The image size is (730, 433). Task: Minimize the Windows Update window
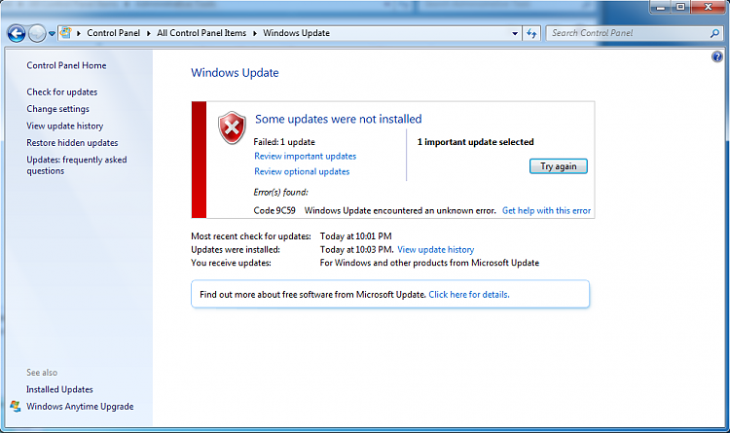[660, 7]
